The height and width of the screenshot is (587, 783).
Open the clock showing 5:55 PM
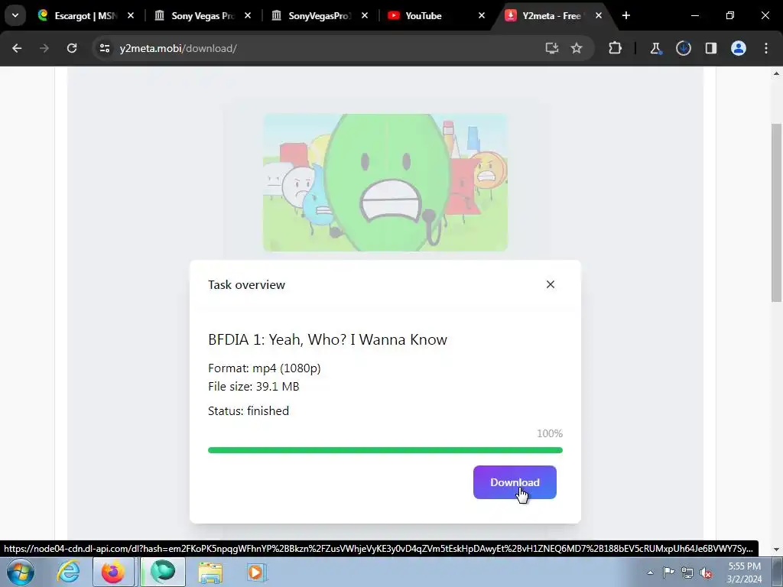click(744, 572)
